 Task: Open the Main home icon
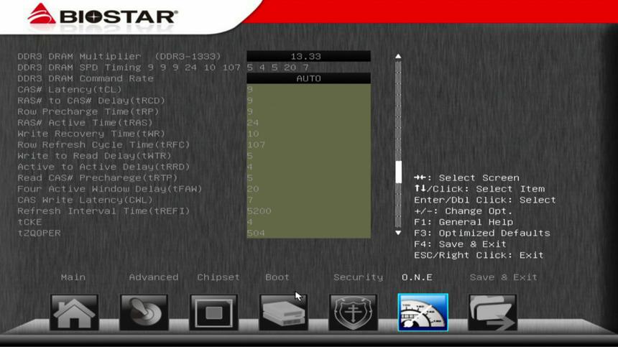click(74, 313)
